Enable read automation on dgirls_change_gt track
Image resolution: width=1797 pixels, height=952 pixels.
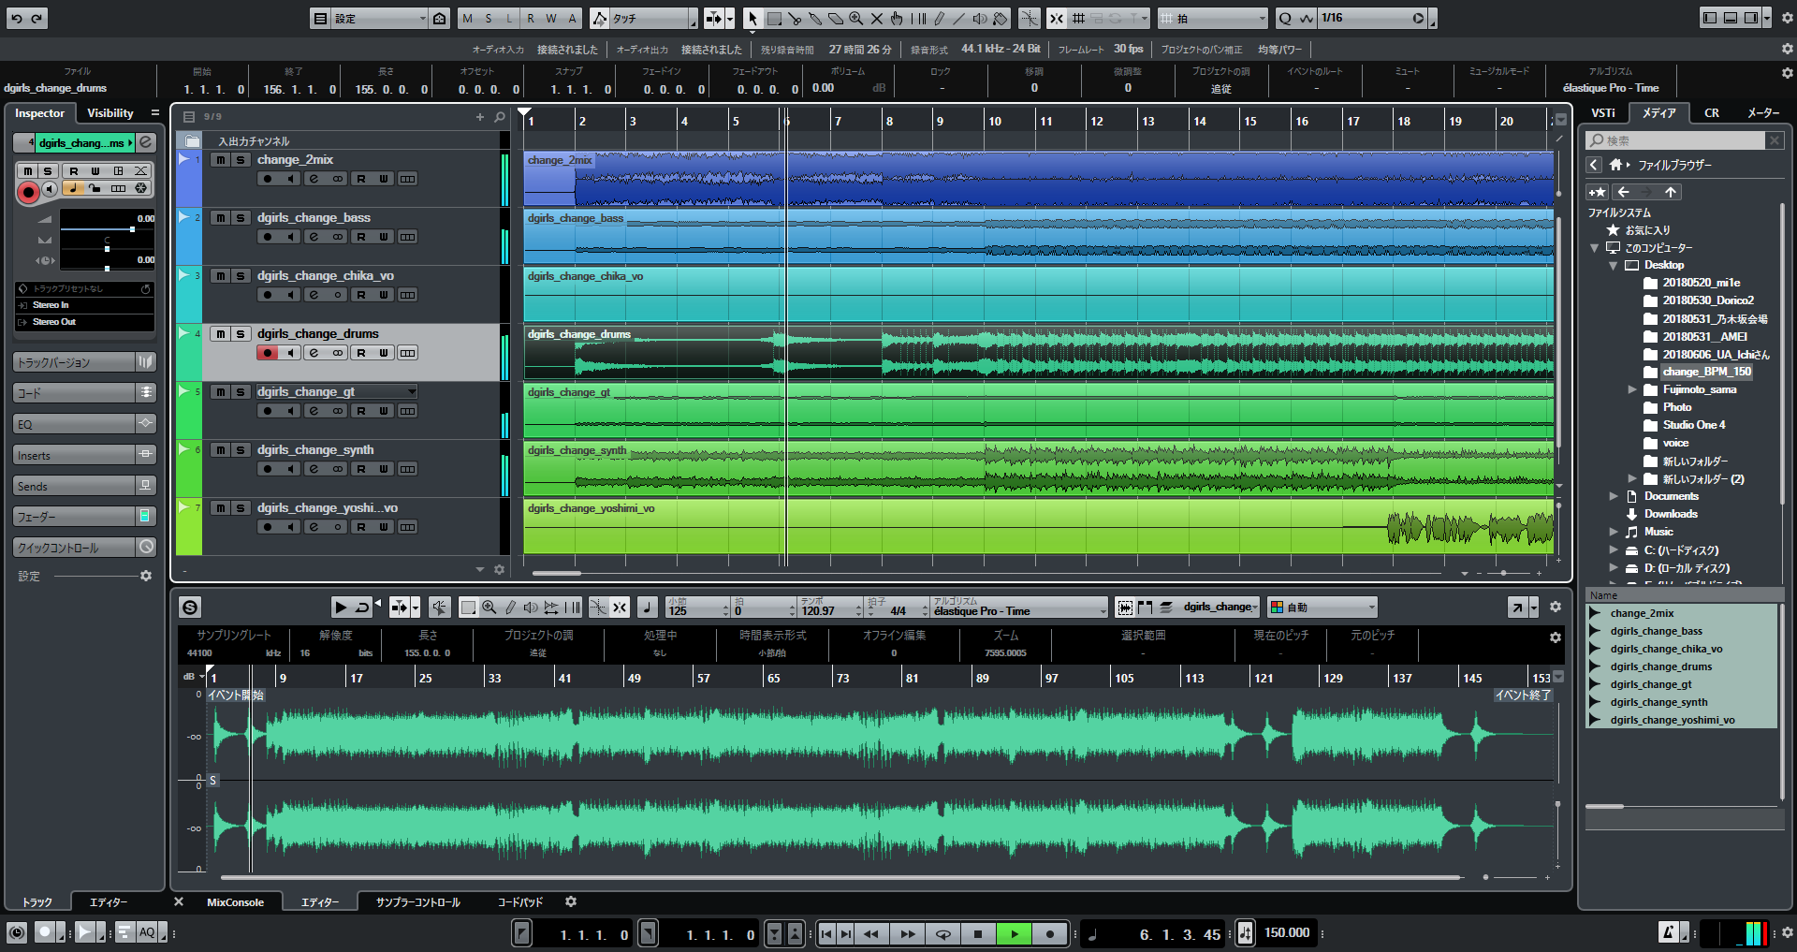point(361,411)
